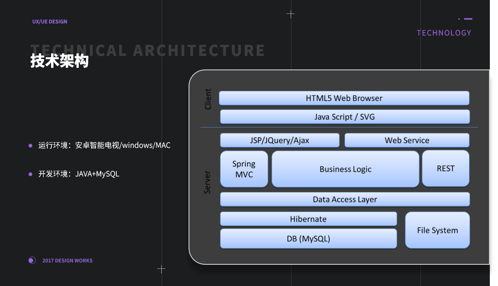Image resolution: width=498 pixels, height=286 pixels.
Task: Select the REST block
Action: (445, 168)
